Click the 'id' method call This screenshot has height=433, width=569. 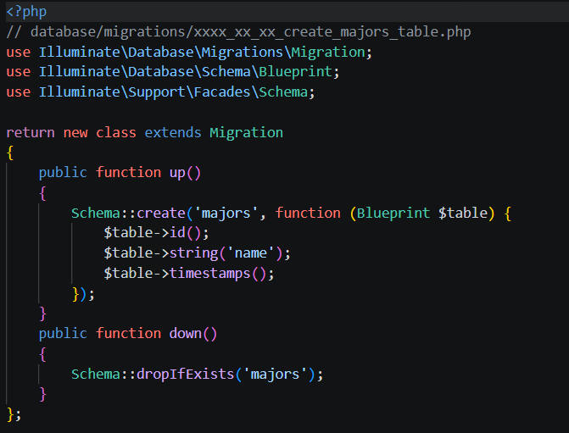[177, 232]
